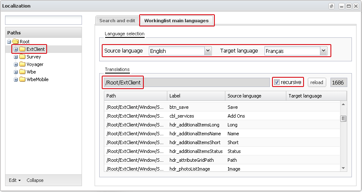Viewport: 362px width, 192px height.
Task: Select the hdr_additionalItemsStatus label cell
Action: [x=196, y=151]
